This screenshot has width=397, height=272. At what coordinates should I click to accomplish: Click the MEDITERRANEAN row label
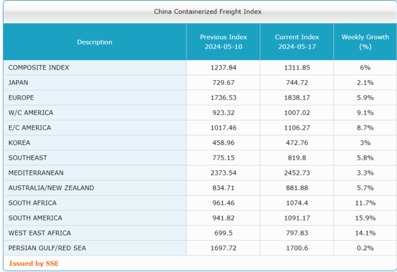36,173
